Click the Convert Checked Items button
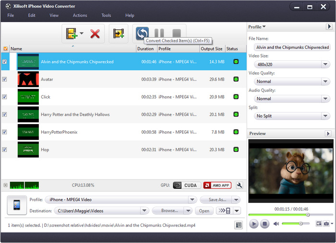Viewport: 336px width, 243px height. tap(142, 33)
